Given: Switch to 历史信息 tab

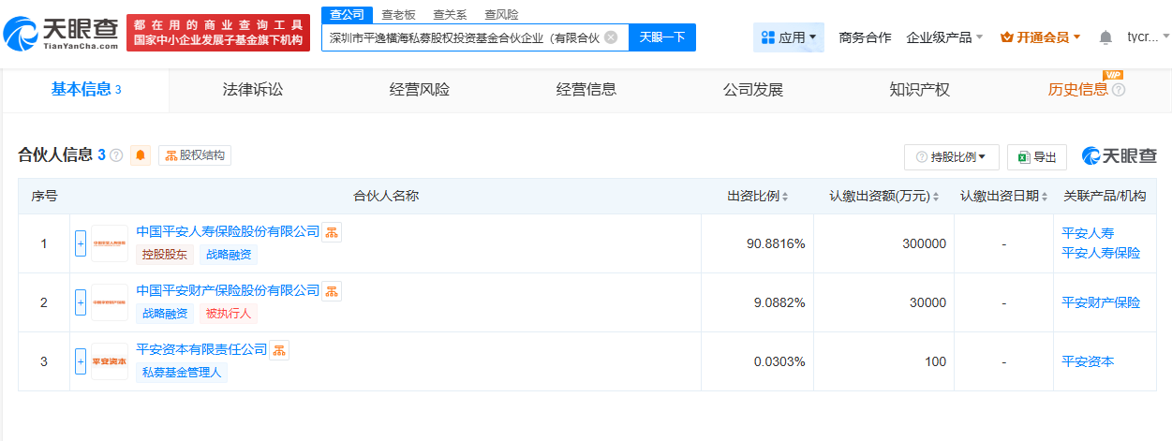Looking at the screenshot, I should point(1077,90).
